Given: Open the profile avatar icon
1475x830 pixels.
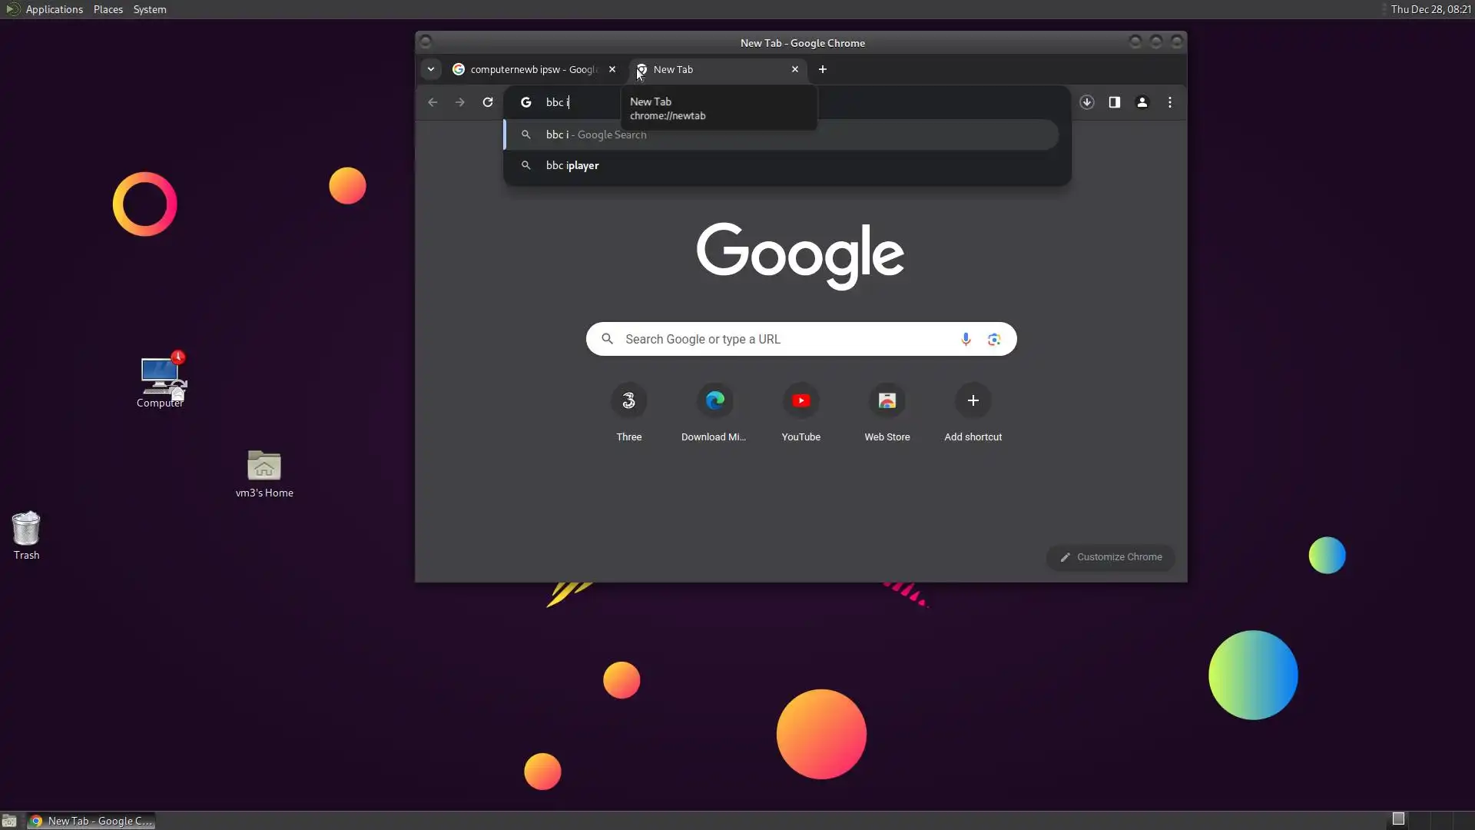Looking at the screenshot, I should click(1142, 102).
